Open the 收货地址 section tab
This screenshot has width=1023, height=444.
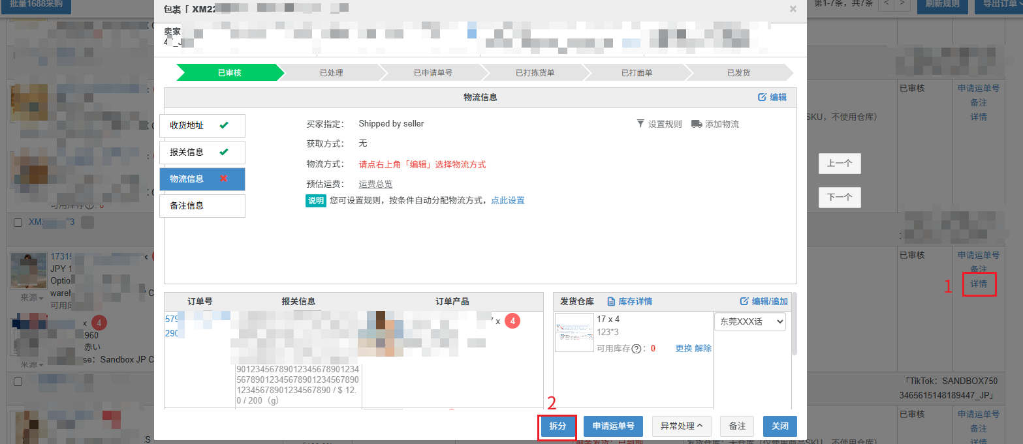(202, 125)
